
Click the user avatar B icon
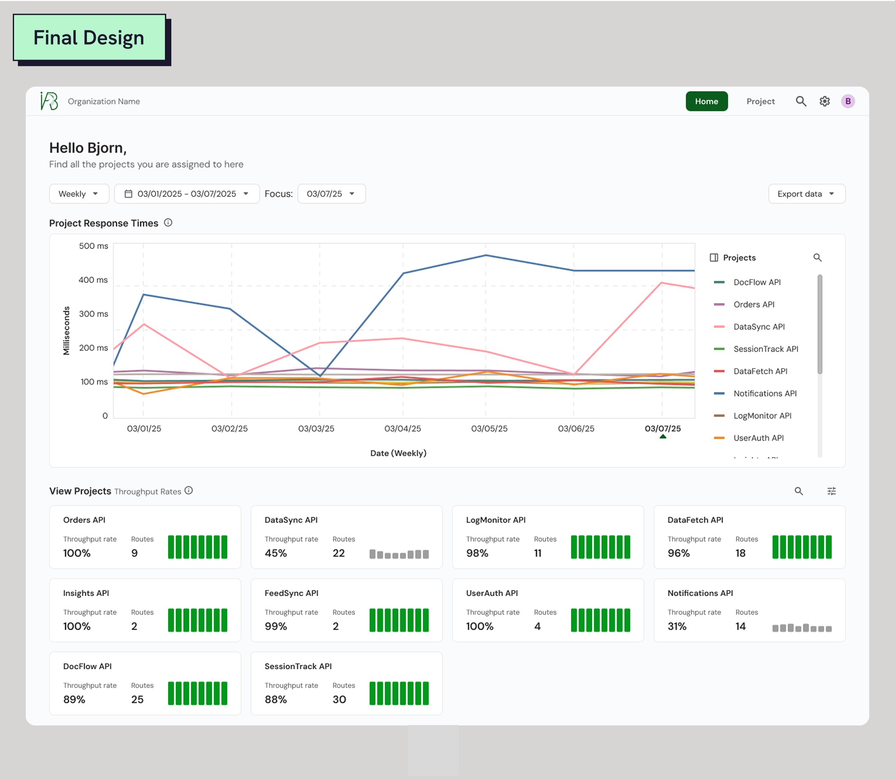848,101
